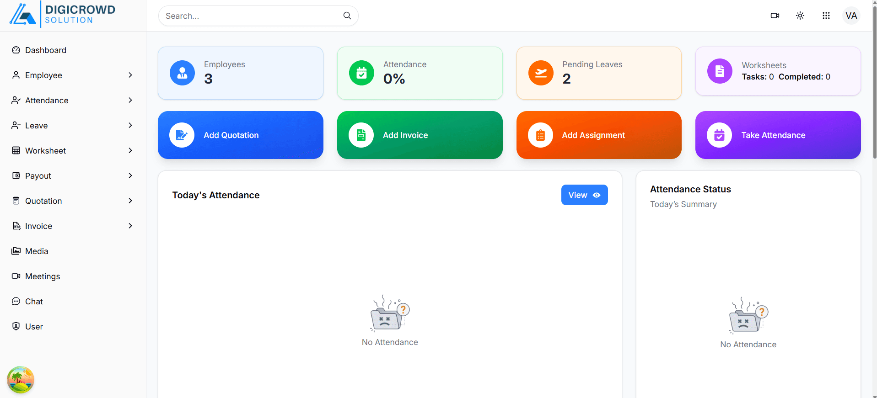Click the Dashboard gauge icon in the sidebar

click(16, 50)
